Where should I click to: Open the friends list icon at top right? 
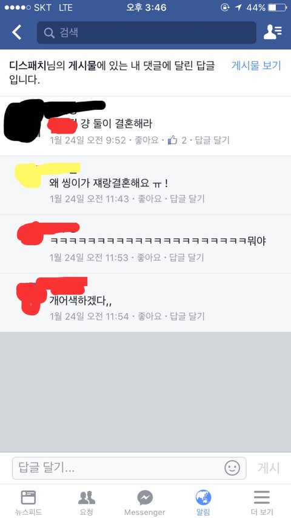click(273, 32)
